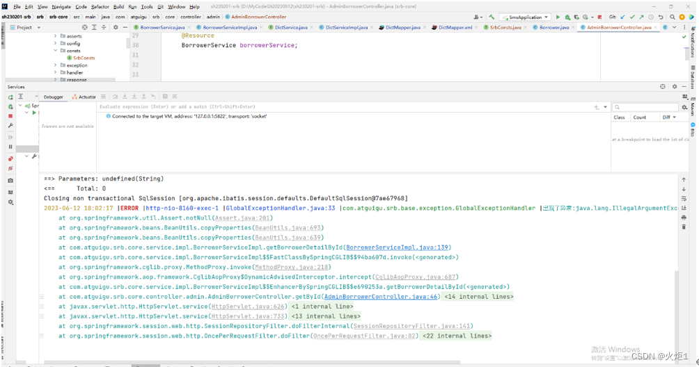
Task: Open the Git menu
Action: 161,7
